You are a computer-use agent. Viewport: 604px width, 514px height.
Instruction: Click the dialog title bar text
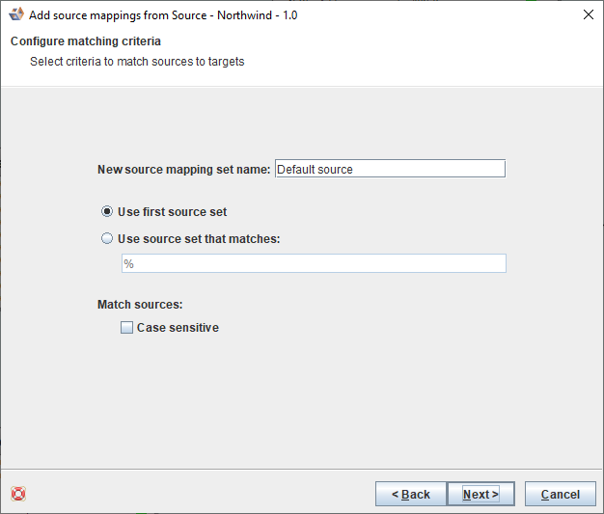162,14
